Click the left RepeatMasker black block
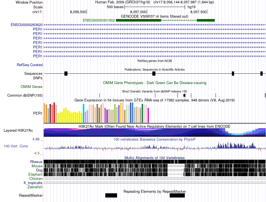Viewport: 266px width, 202px height. [111, 195]
